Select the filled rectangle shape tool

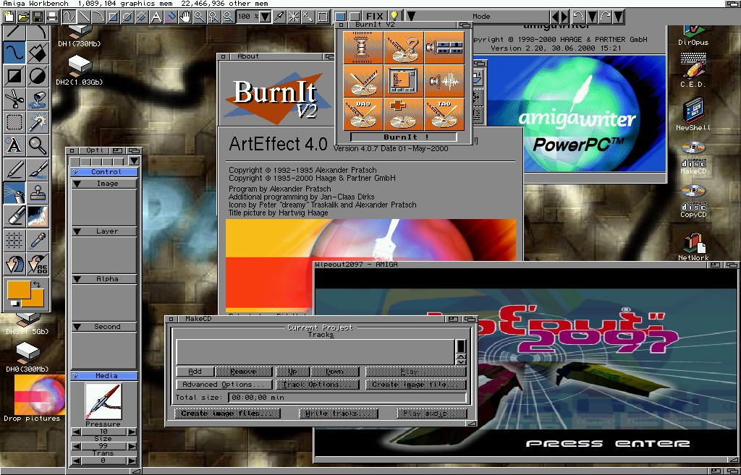pos(14,75)
